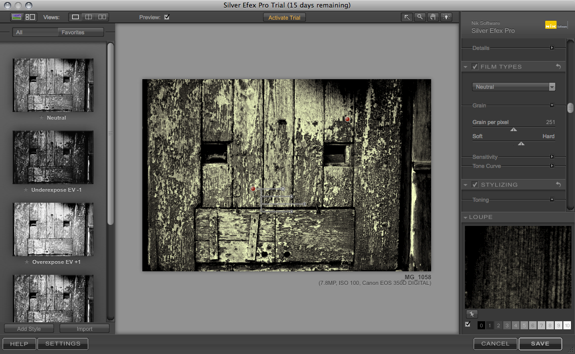
Task: Apply the Neutral preset thumbnail
Action: (53, 85)
